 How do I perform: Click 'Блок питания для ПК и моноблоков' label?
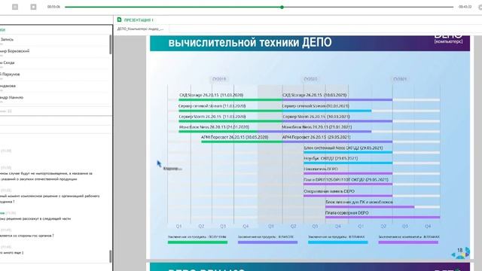click(359, 202)
